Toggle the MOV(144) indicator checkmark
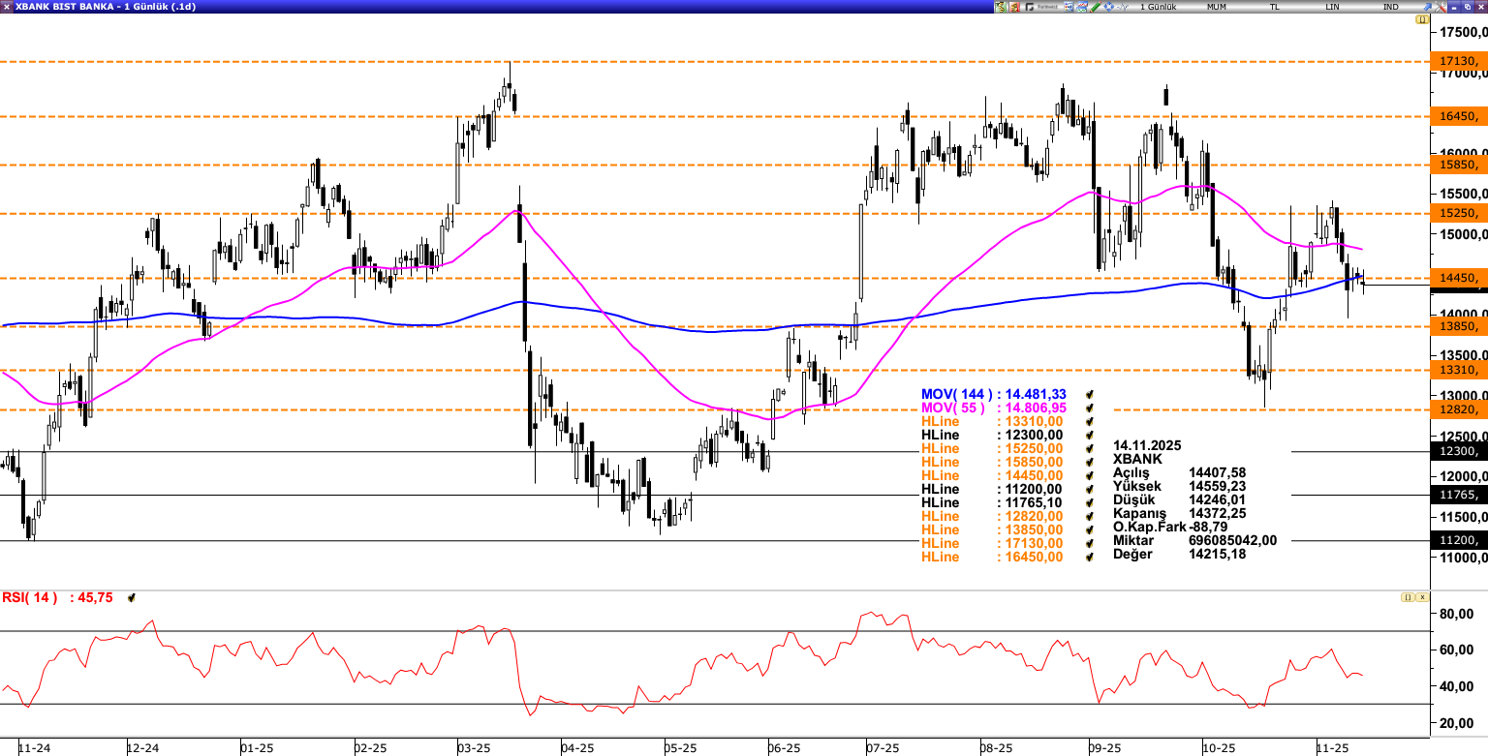Screen dimensions: 1488x756 (x=1090, y=395)
